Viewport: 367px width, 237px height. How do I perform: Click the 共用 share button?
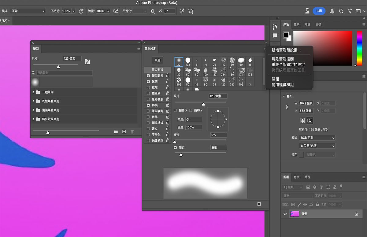coord(319,11)
